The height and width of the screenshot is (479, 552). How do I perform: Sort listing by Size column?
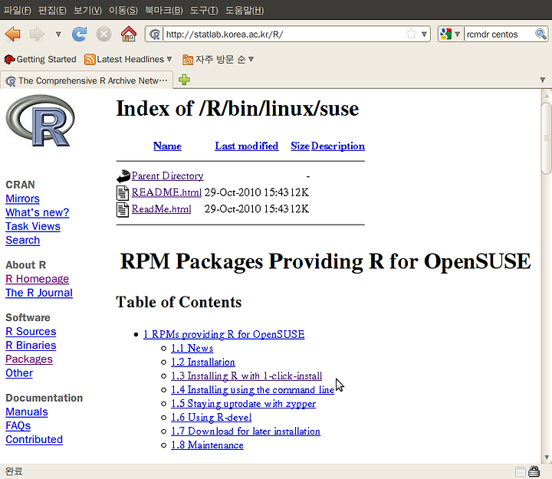pyautogui.click(x=300, y=146)
